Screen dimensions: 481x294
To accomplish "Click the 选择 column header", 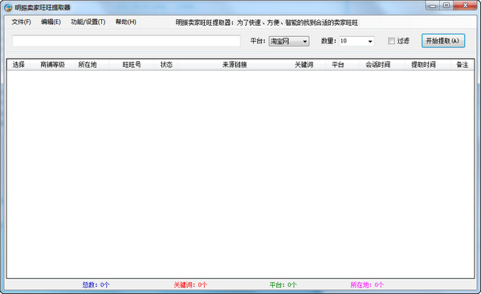I will click(18, 64).
